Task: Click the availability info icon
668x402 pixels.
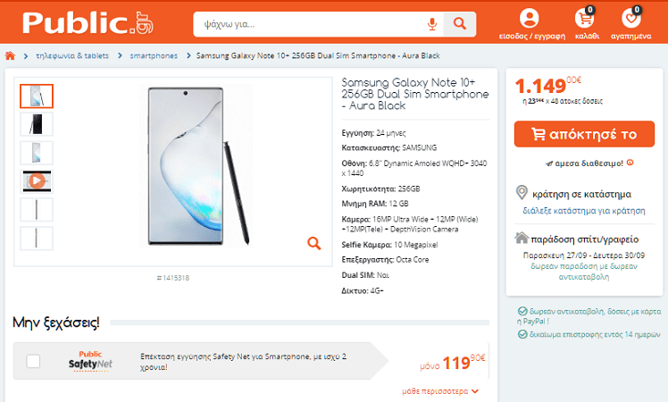Action: tap(630, 163)
